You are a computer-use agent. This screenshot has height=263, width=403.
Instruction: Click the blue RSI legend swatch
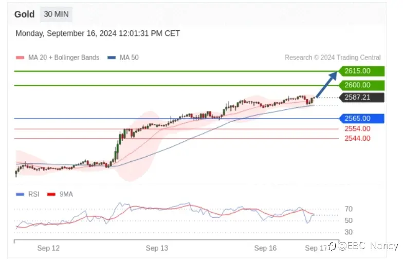[20, 194]
